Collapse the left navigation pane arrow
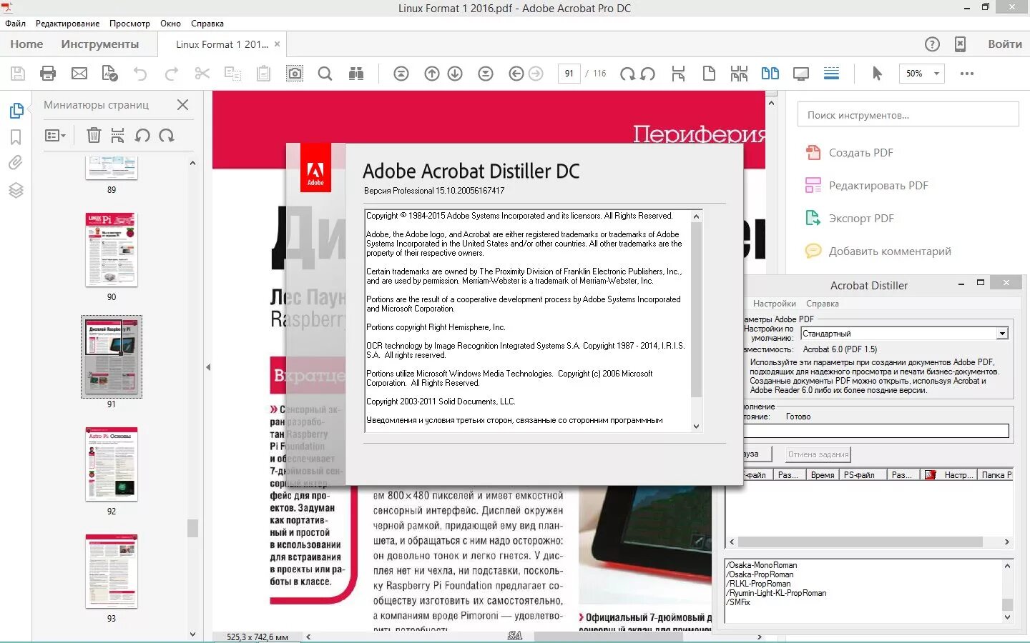 (x=208, y=367)
